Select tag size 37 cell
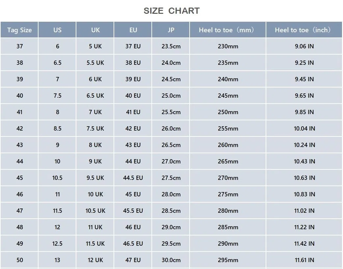 tap(19, 46)
